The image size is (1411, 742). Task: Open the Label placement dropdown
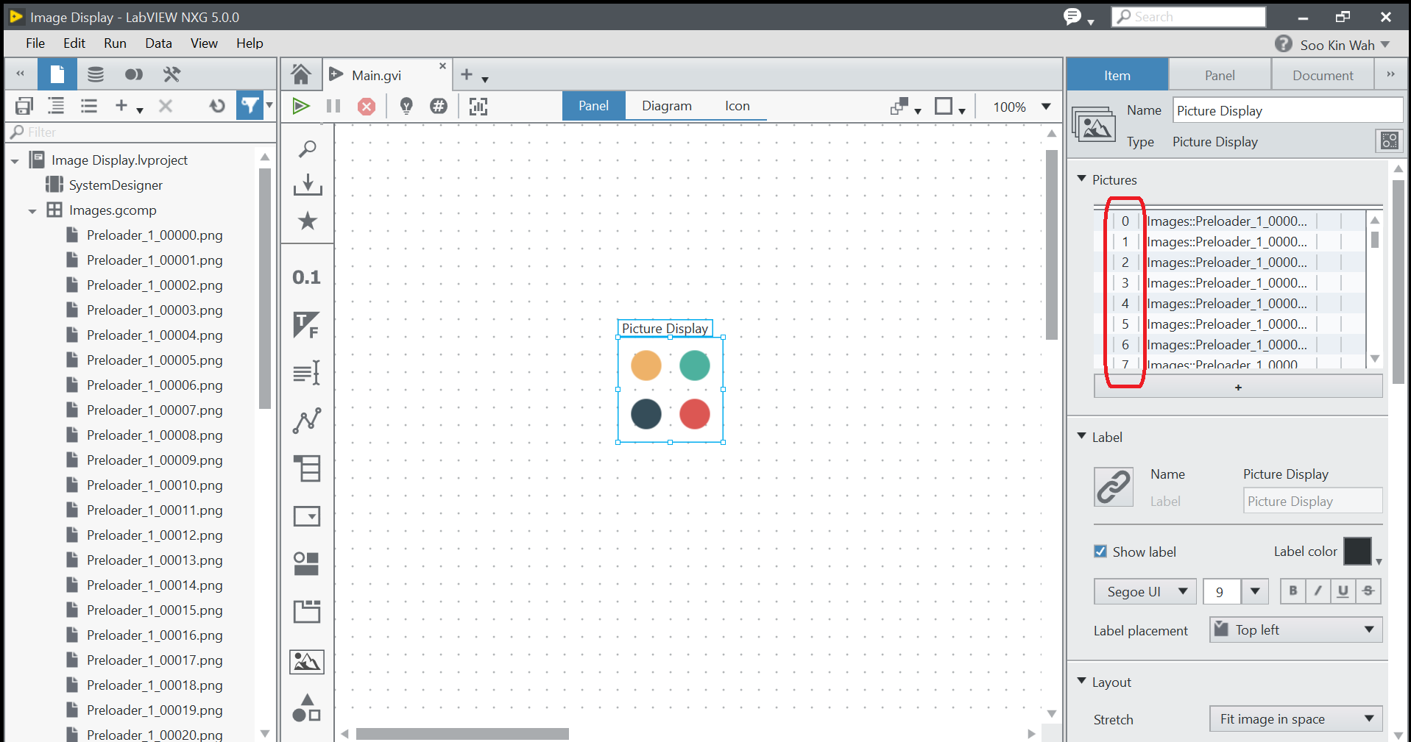coord(1295,630)
